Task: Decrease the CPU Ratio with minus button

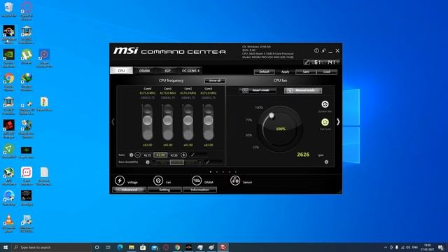Action: tap(137, 155)
